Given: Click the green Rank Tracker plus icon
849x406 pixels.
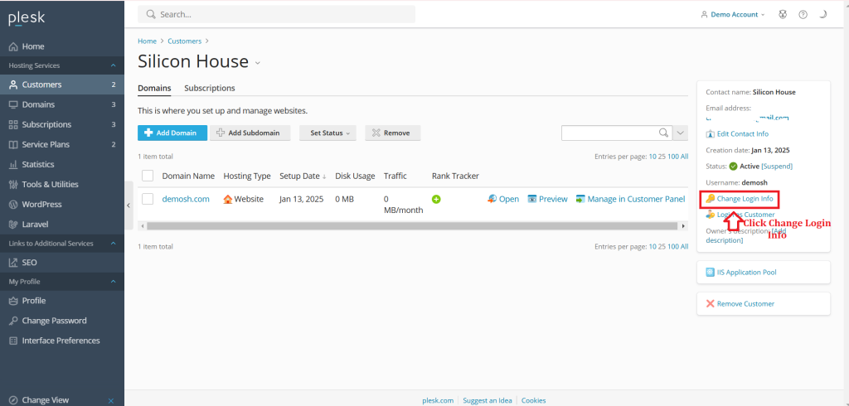Looking at the screenshot, I should (436, 199).
